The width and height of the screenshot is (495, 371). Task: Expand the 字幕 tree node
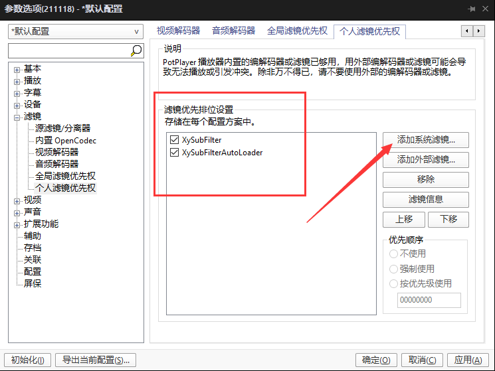pyautogui.click(x=17, y=94)
